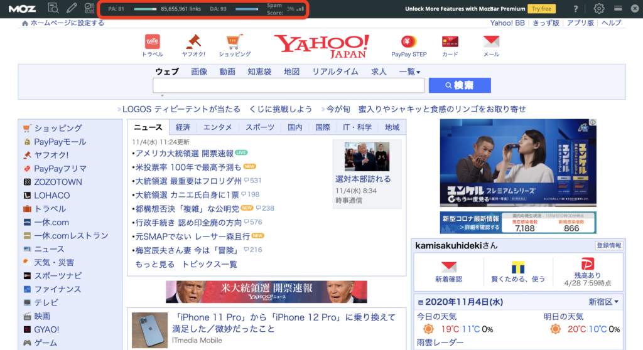This screenshot has height=350, width=643.
Task: Select the 地図 search tab
Action: [x=291, y=72]
